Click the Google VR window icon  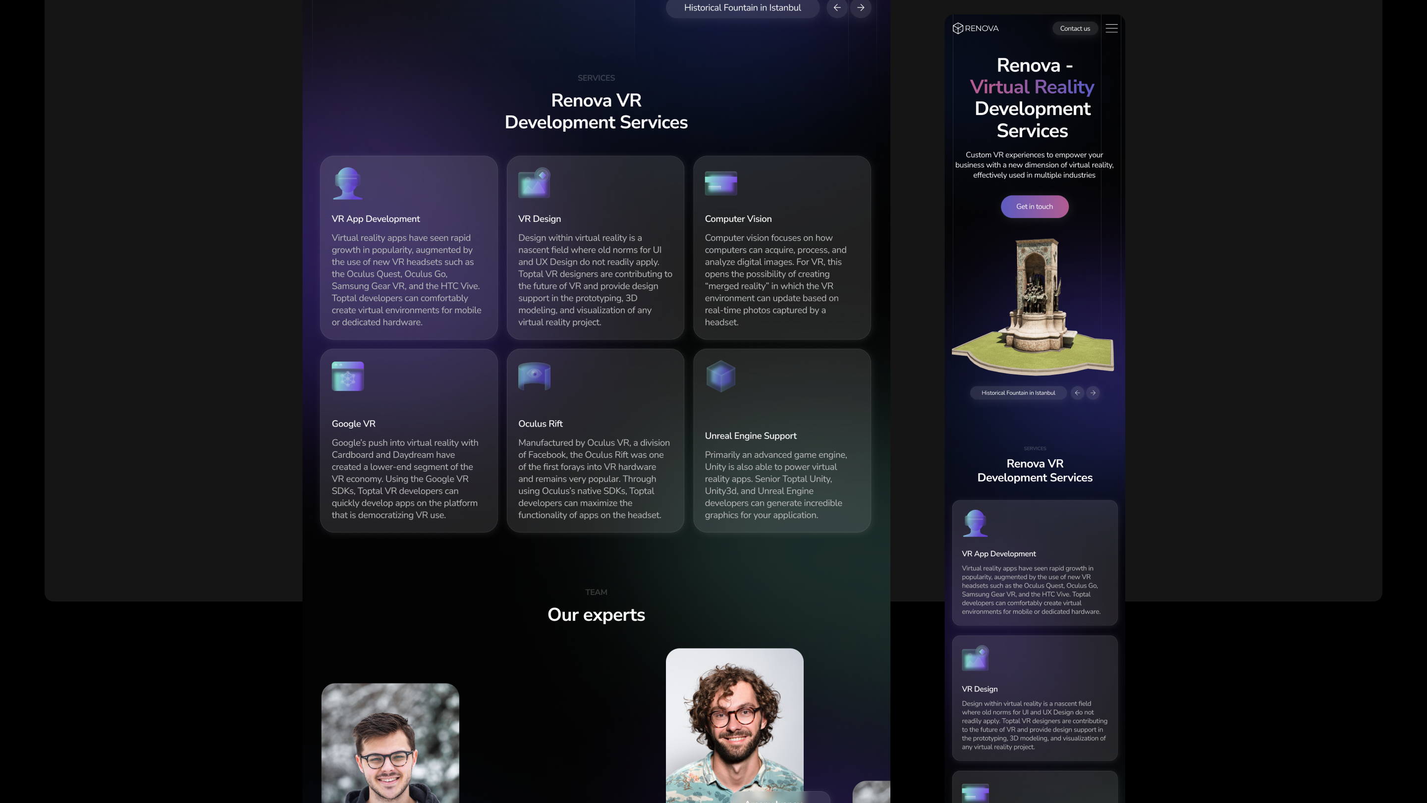347,376
